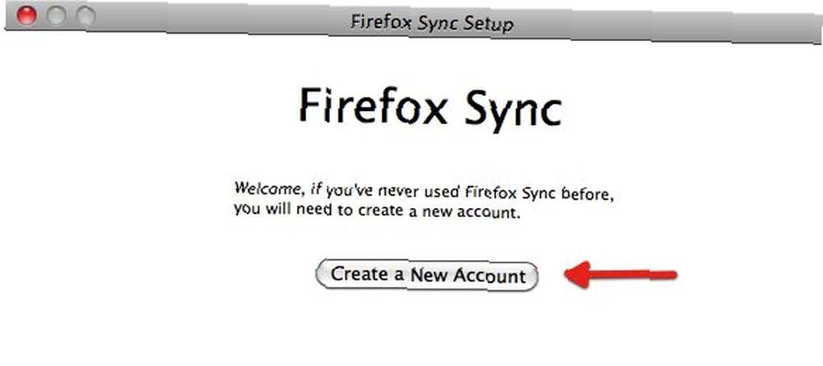823x366 pixels.
Task: Click the 'you will need to create' line
Action: 376,211
